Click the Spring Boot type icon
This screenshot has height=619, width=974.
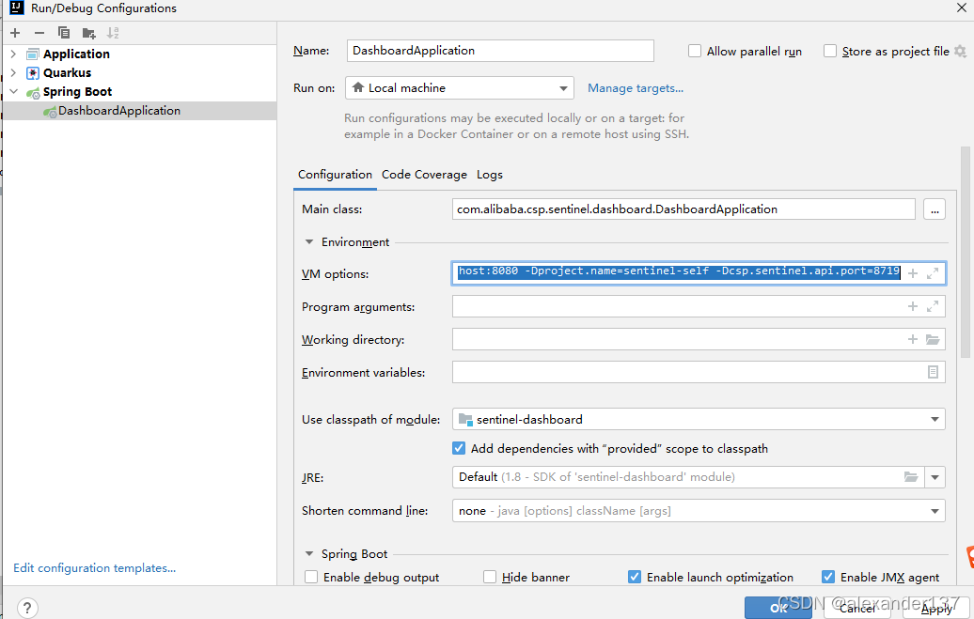point(34,92)
